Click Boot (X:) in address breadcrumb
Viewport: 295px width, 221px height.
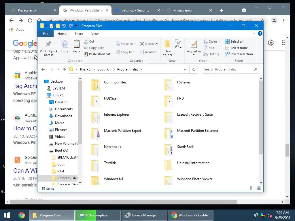[104, 69]
